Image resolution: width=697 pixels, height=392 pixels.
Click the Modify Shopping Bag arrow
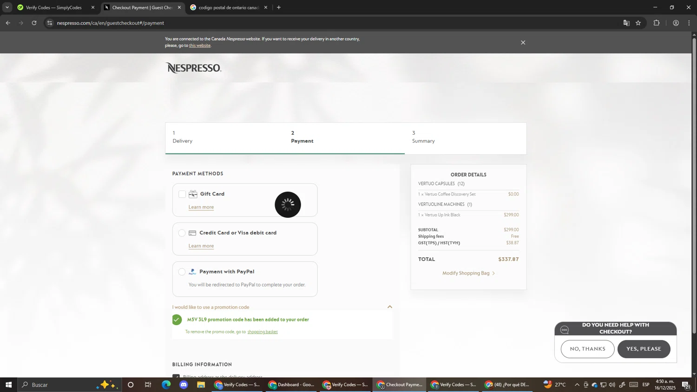click(x=493, y=273)
